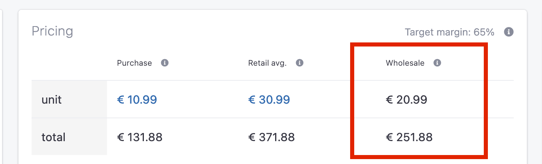The image size is (542, 164).
Task: Click the Pricing section heading
Action: pos(52,31)
